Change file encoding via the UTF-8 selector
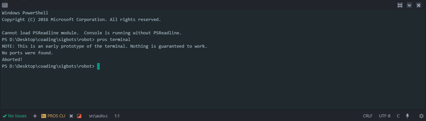Image resolution: width=426 pixels, height=121 pixels. coord(385,116)
